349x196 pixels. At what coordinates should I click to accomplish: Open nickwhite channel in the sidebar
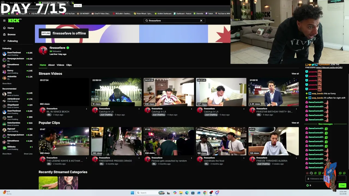tap(17, 78)
